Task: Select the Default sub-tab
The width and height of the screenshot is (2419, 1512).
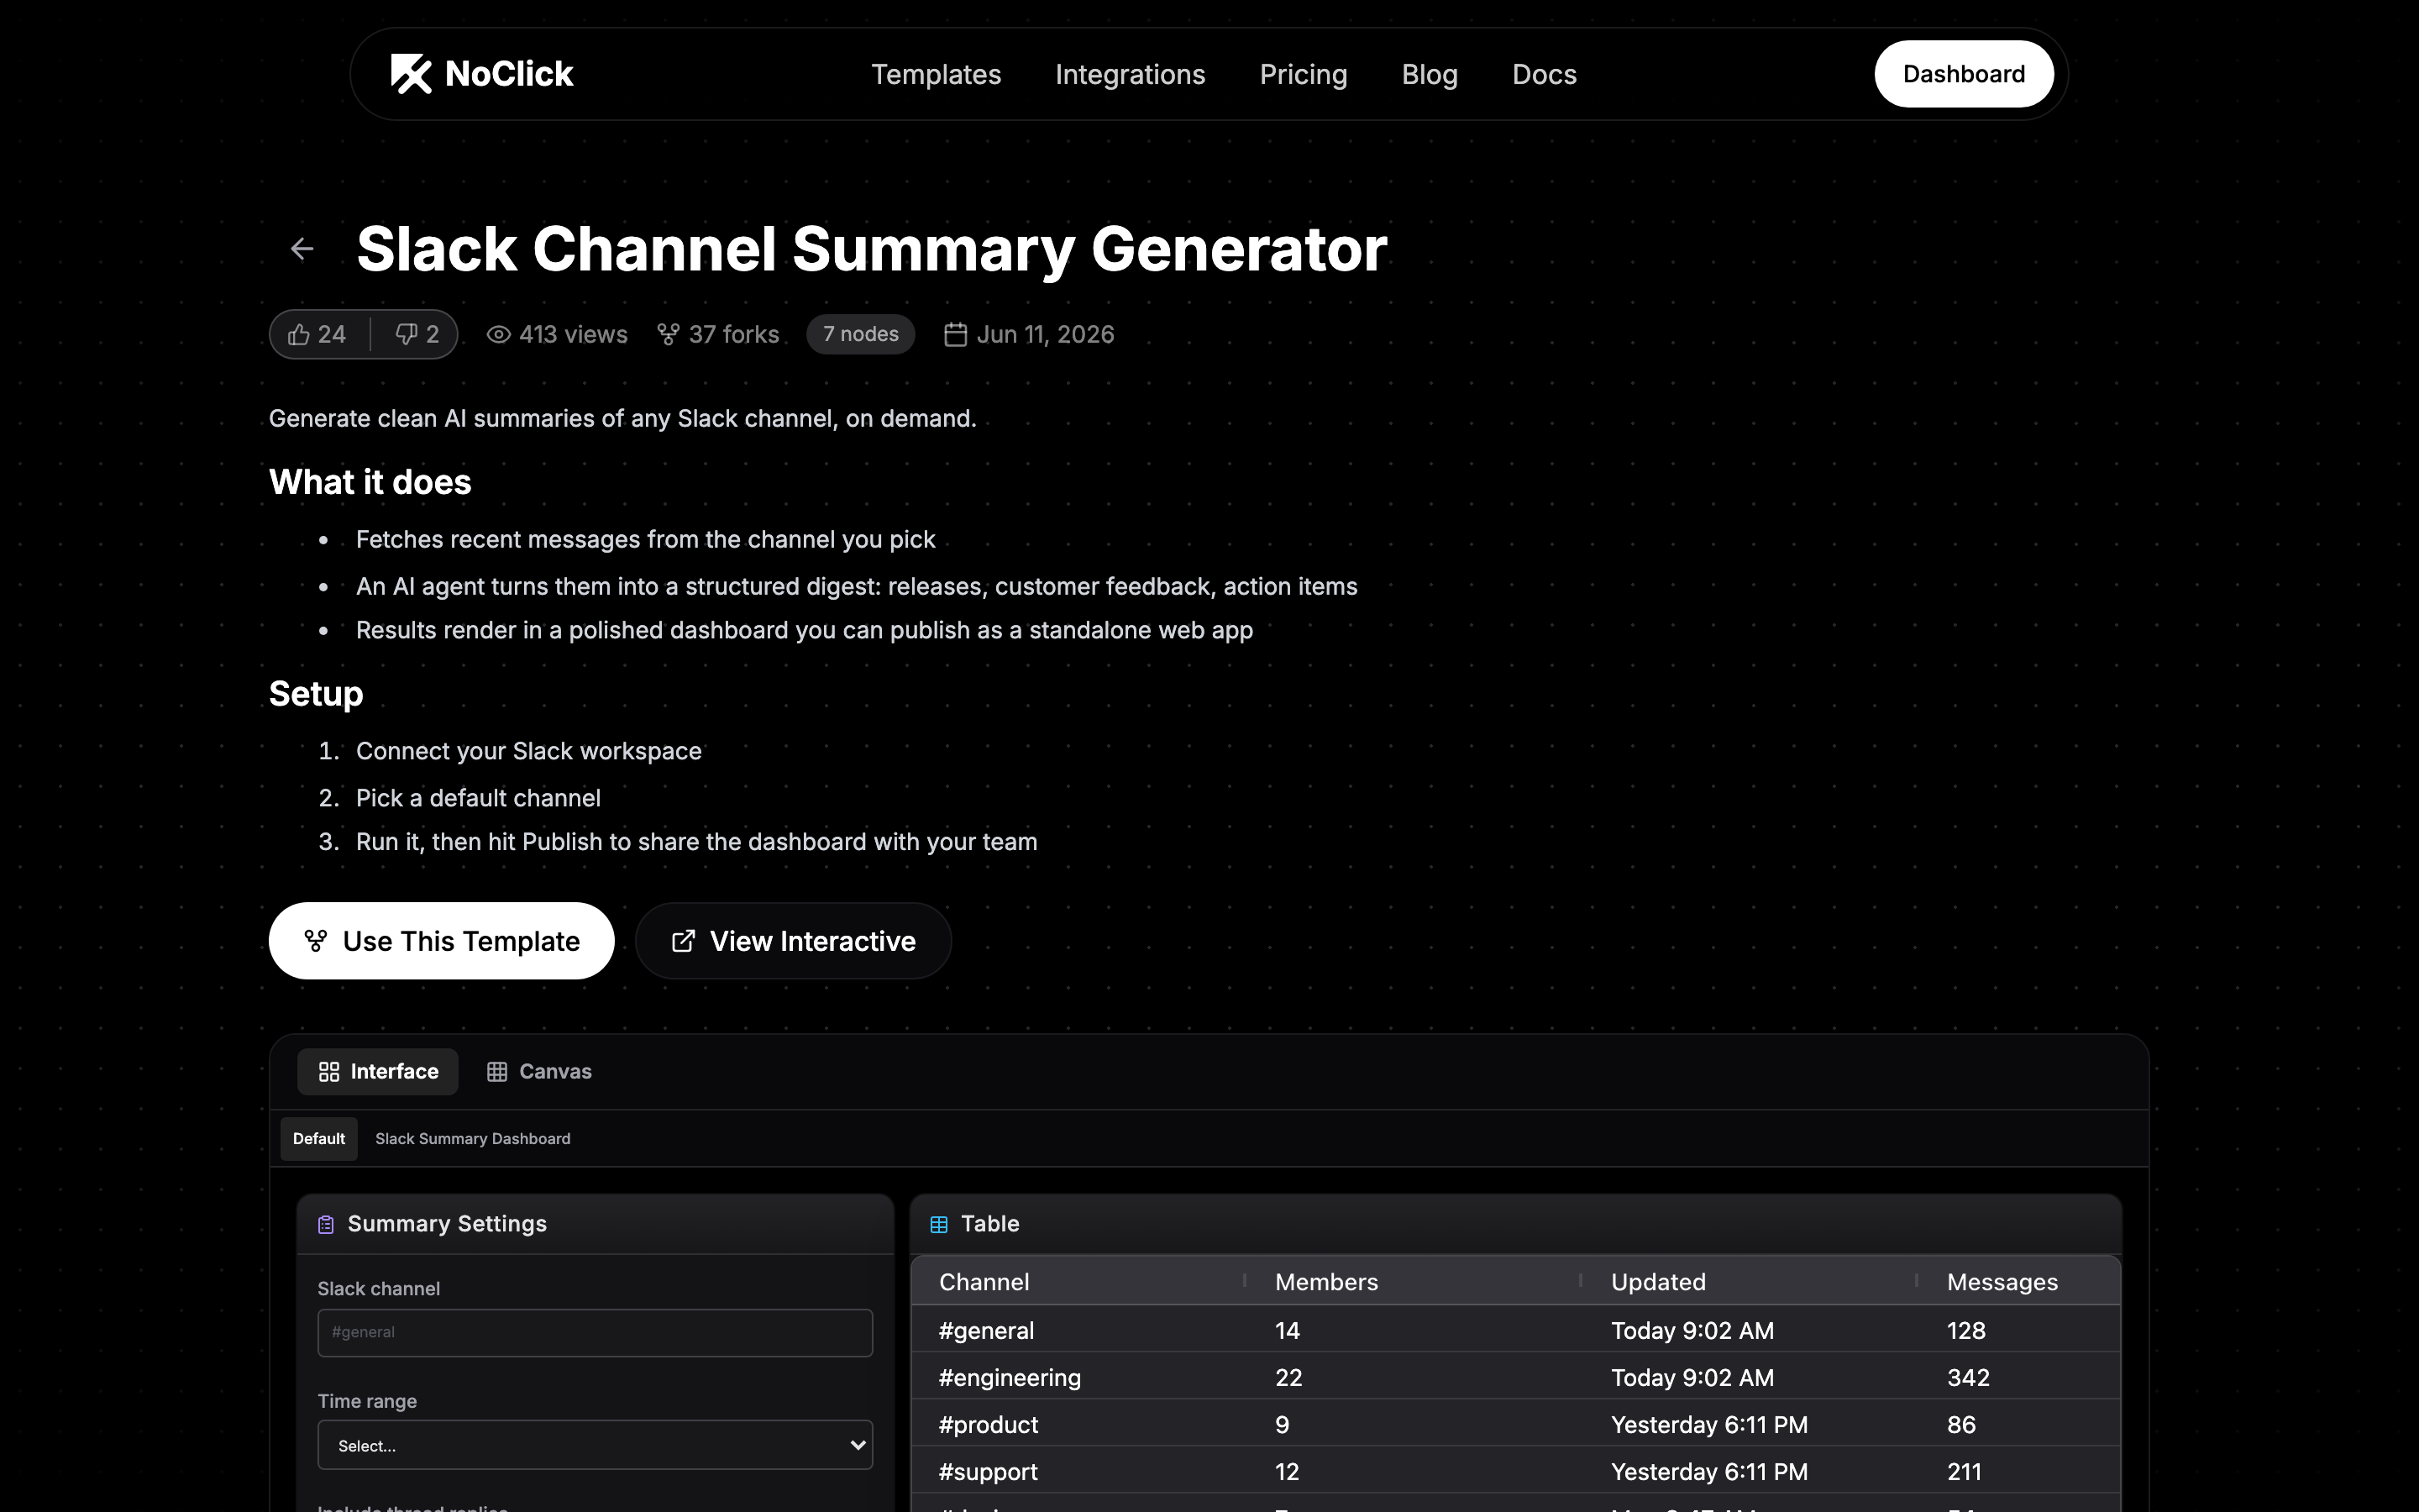Action: pyautogui.click(x=319, y=1139)
